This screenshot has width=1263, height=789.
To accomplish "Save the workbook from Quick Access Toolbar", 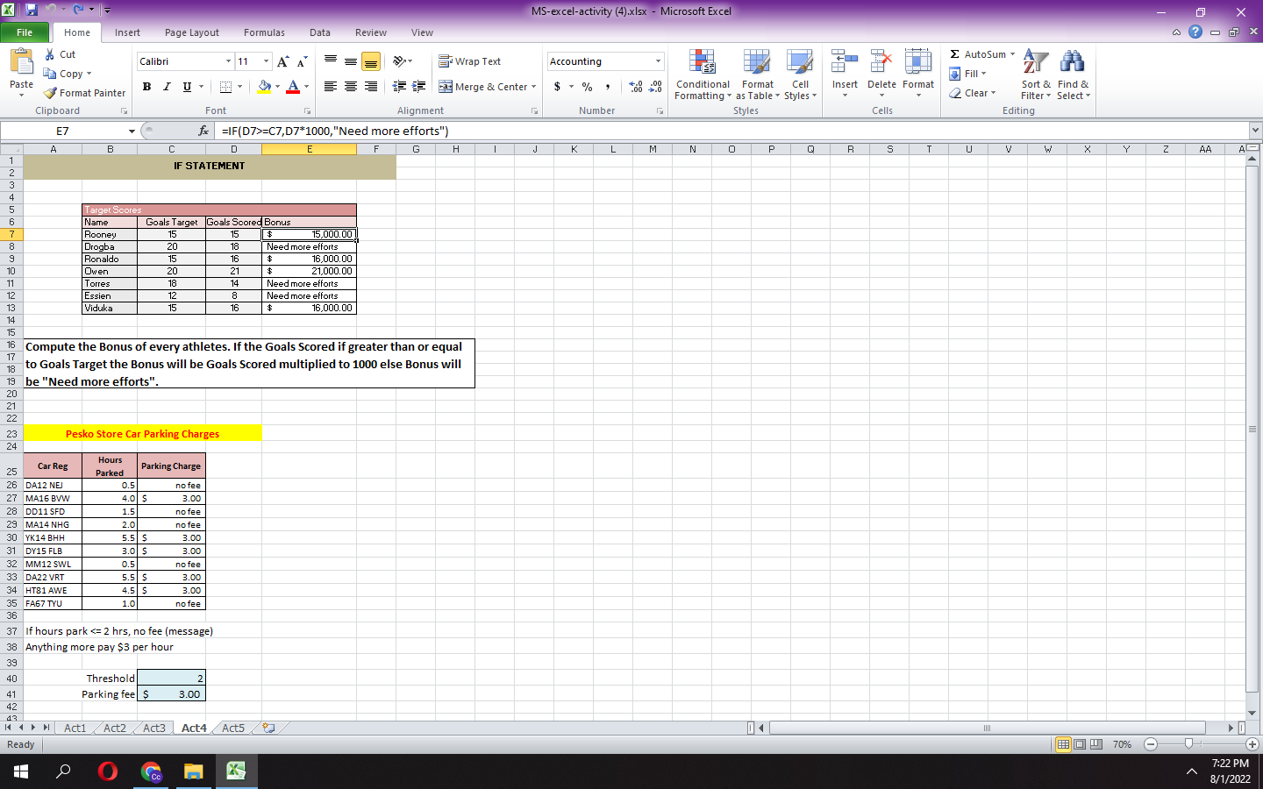I will (31, 11).
